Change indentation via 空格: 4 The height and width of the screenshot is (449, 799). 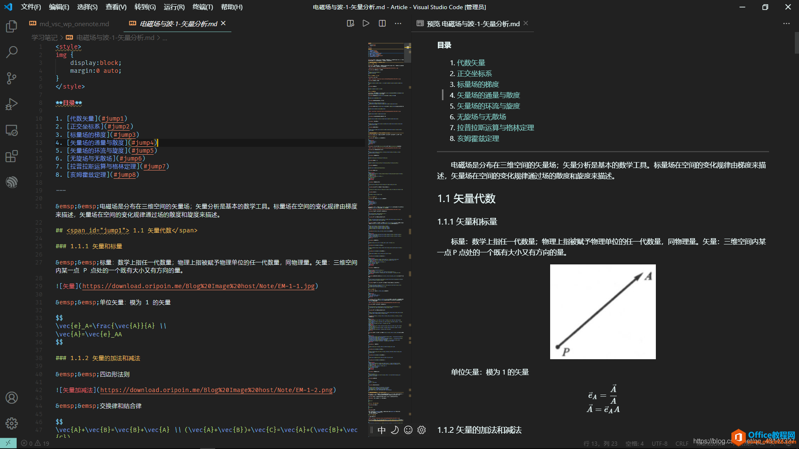tap(634, 444)
